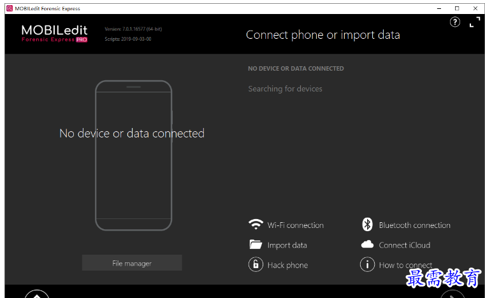This screenshot has width=485, height=298.
Task: Choose the Connect iCloud label
Action: coord(405,245)
